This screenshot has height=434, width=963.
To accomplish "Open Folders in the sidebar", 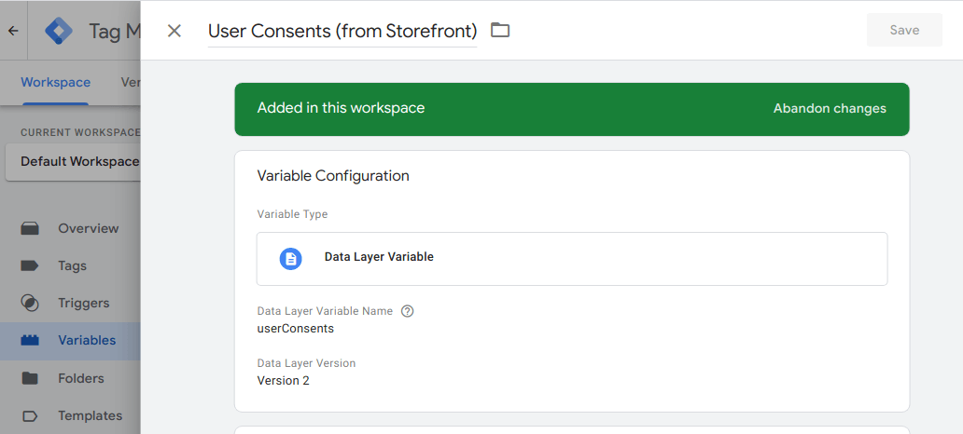I will pyautogui.click(x=70, y=378).
